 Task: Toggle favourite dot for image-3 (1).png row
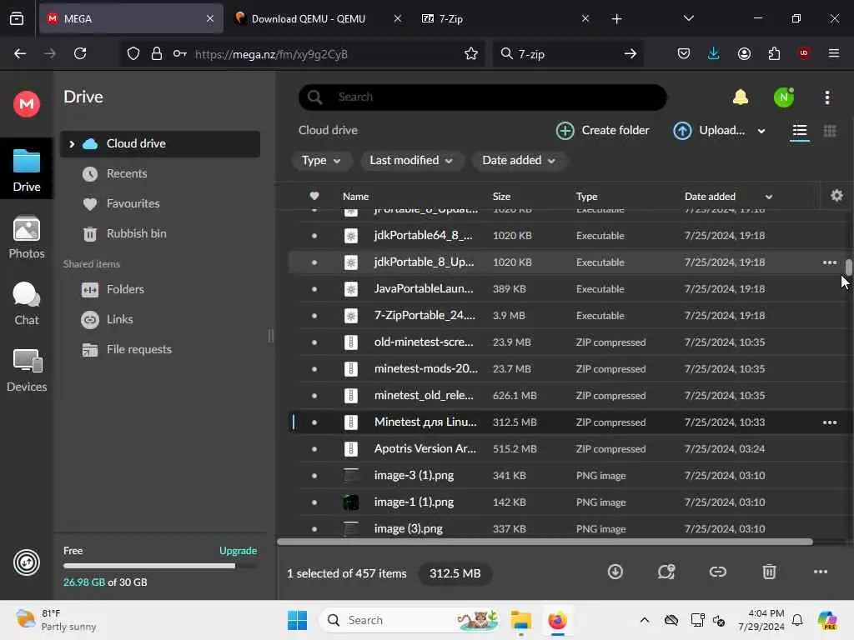point(314,476)
